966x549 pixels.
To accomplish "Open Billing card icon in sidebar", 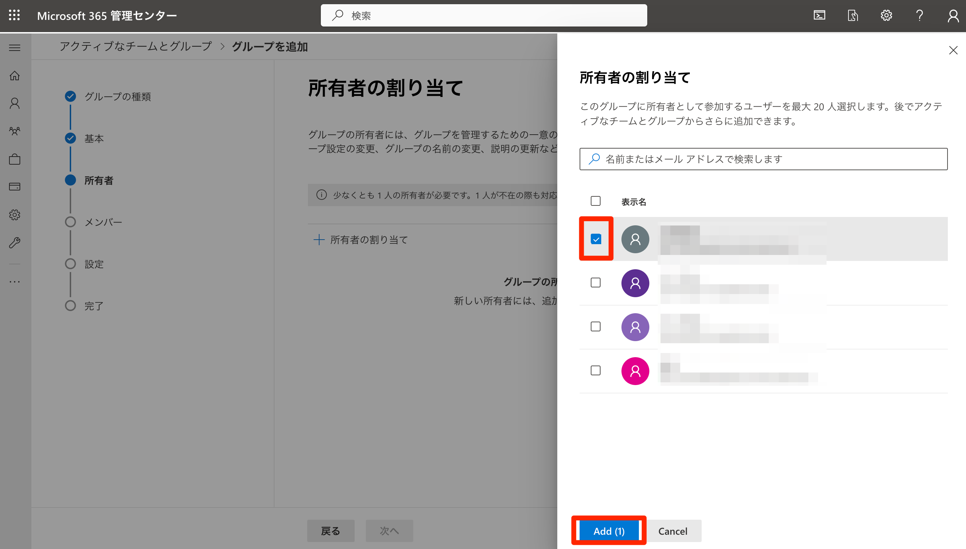I will coord(15,187).
